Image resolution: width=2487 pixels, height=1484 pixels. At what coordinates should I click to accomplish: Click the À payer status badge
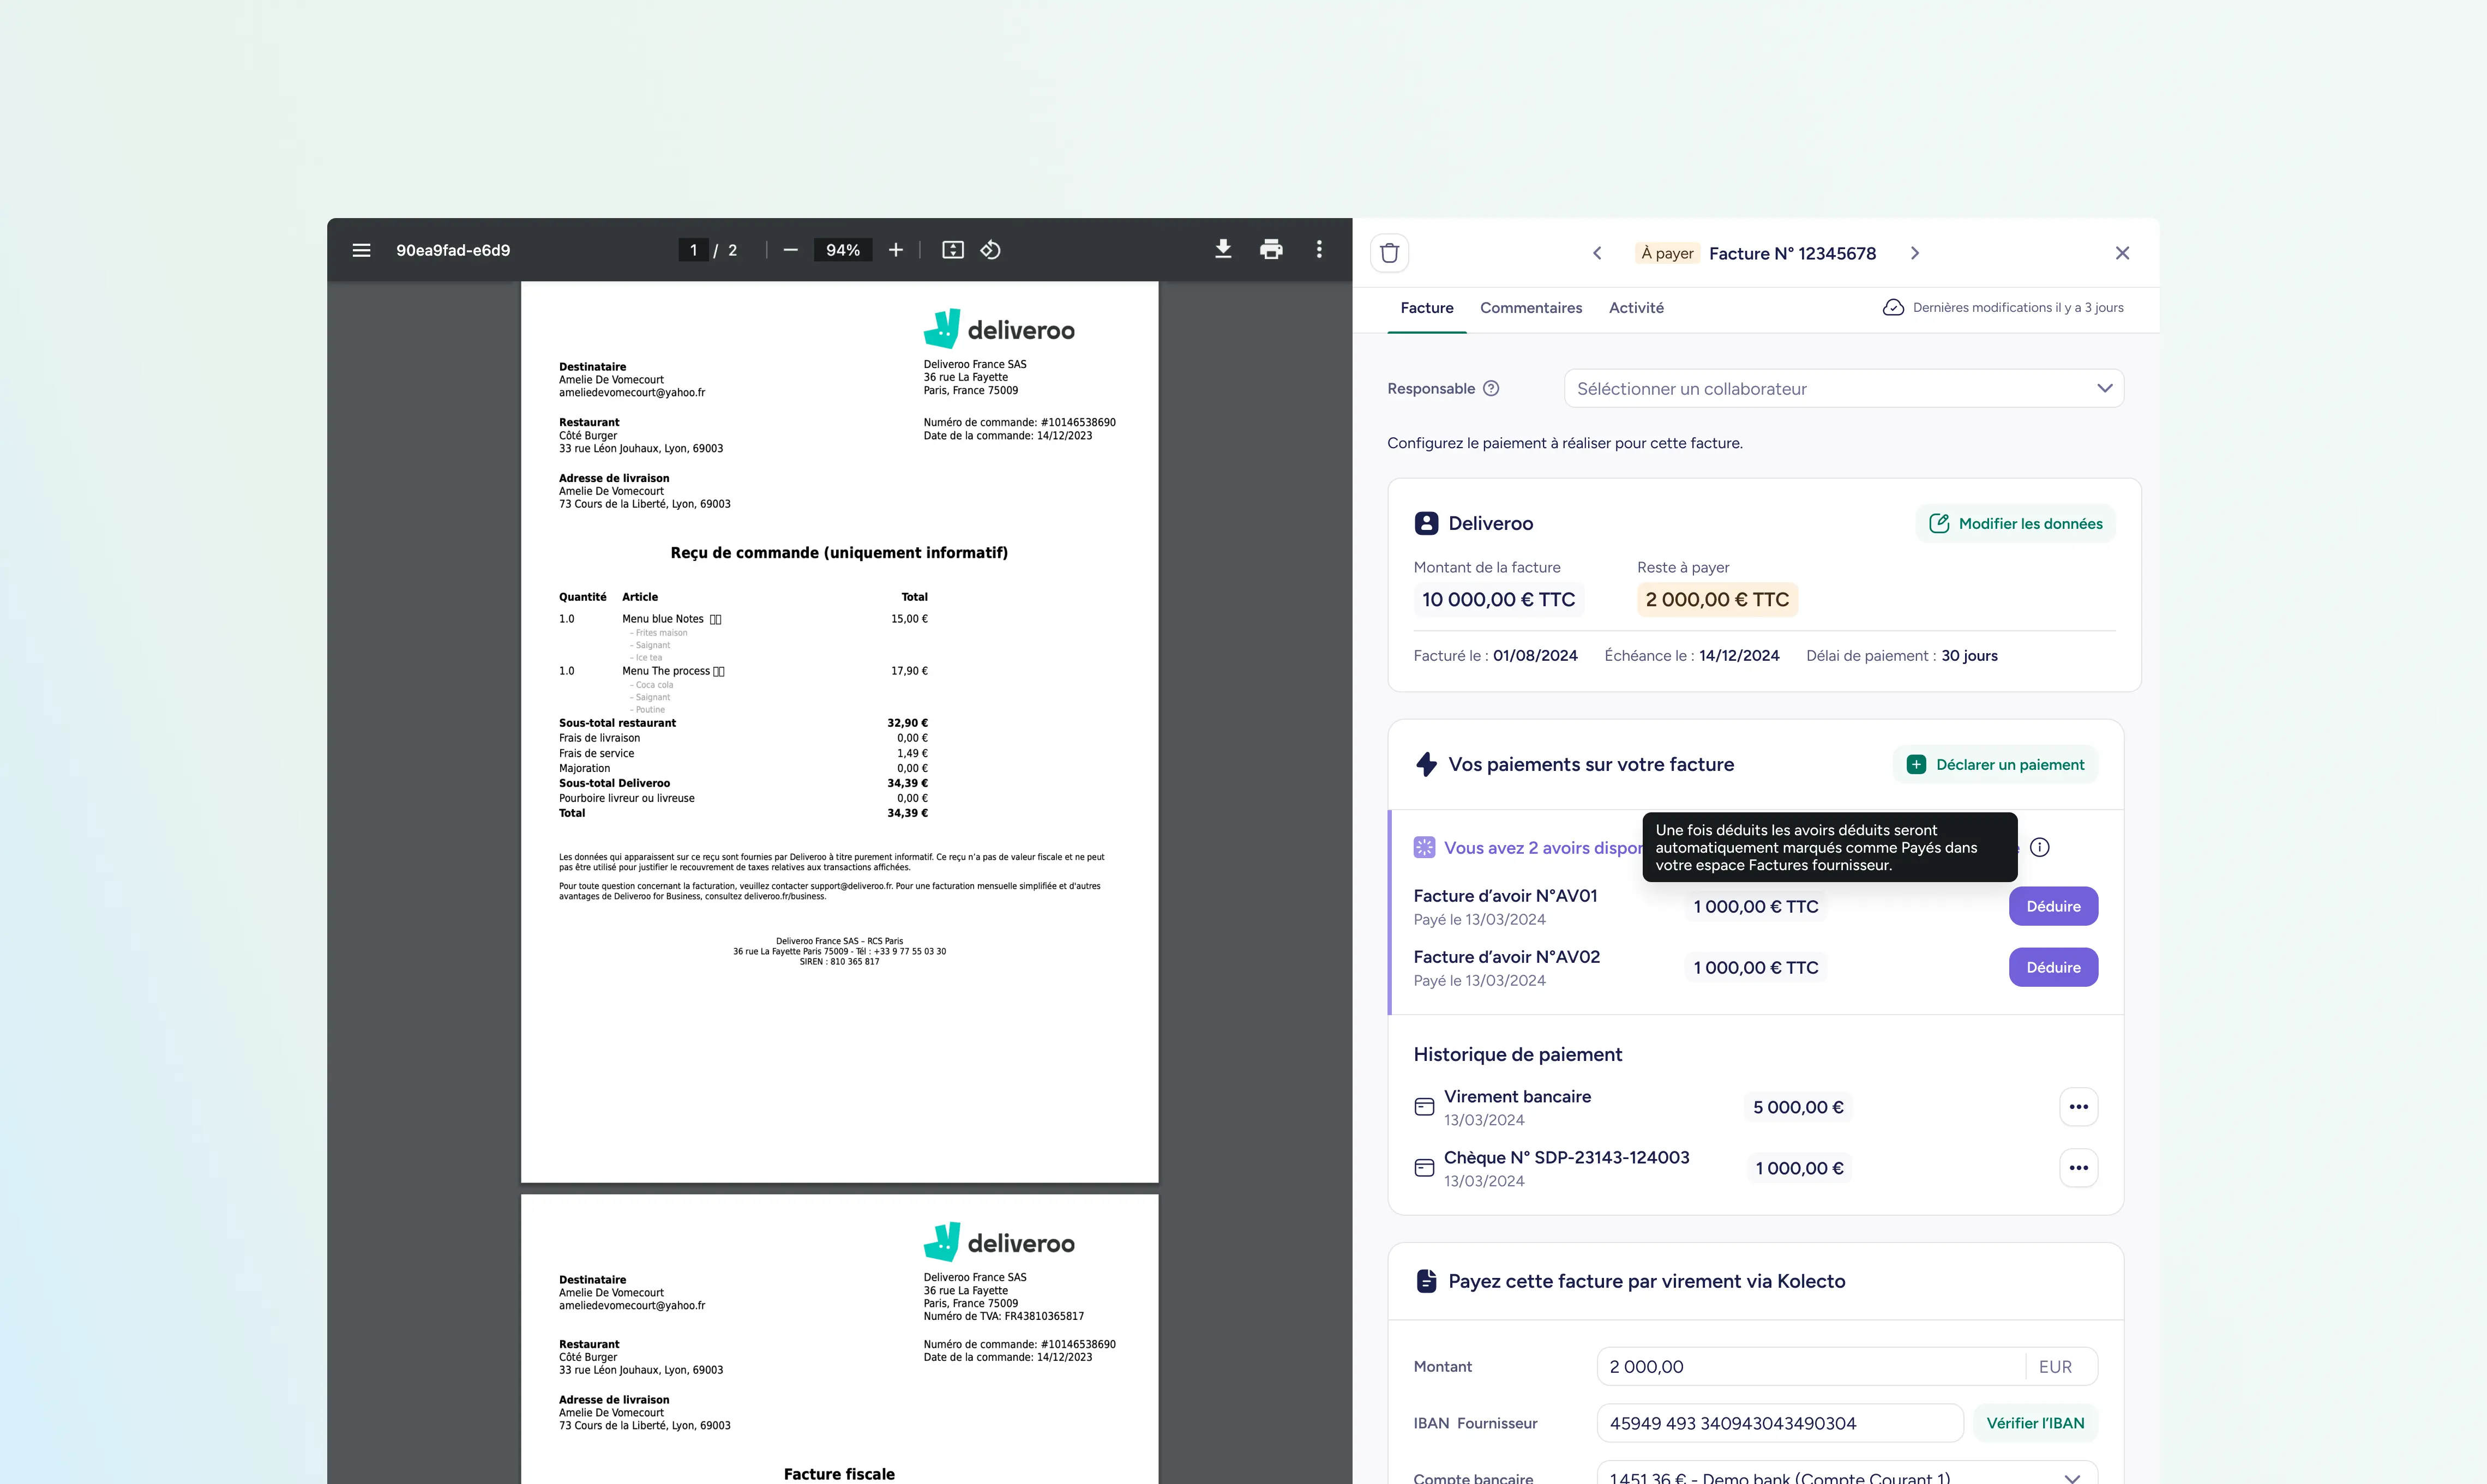(1667, 253)
